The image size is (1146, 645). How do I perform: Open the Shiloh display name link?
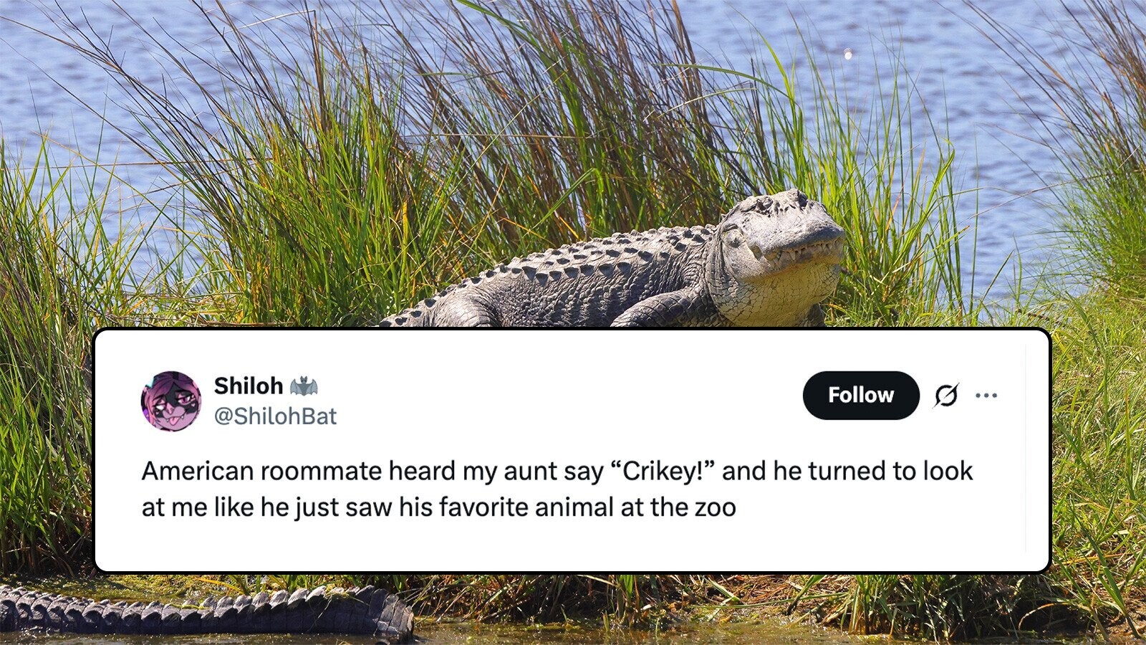(249, 386)
